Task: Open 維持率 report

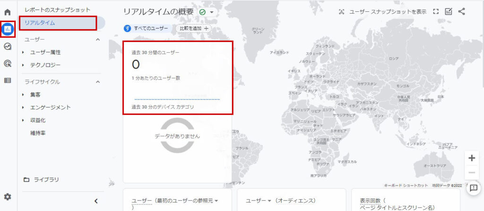Action: coord(38,133)
